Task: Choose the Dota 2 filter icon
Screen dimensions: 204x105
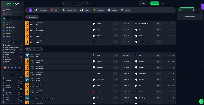Action: 52,10
